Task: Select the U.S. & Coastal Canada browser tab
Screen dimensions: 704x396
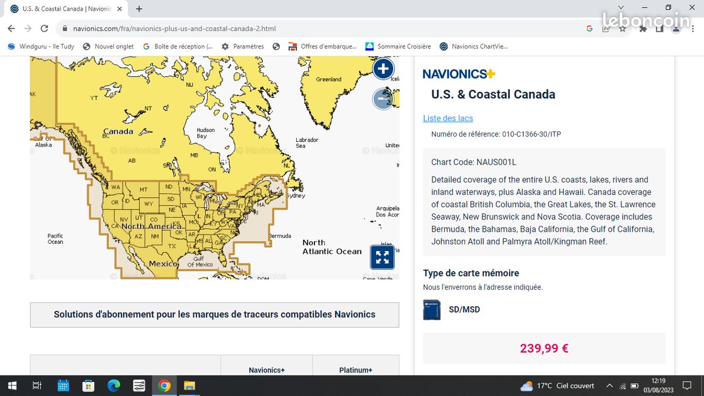Action: [66, 9]
